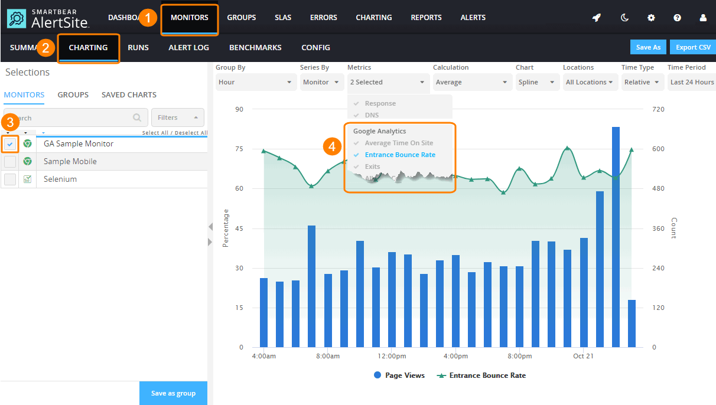Image resolution: width=716 pixels, height=405 pixels.
Task: Open the ALERTS top menu
Action: point(473,18)
